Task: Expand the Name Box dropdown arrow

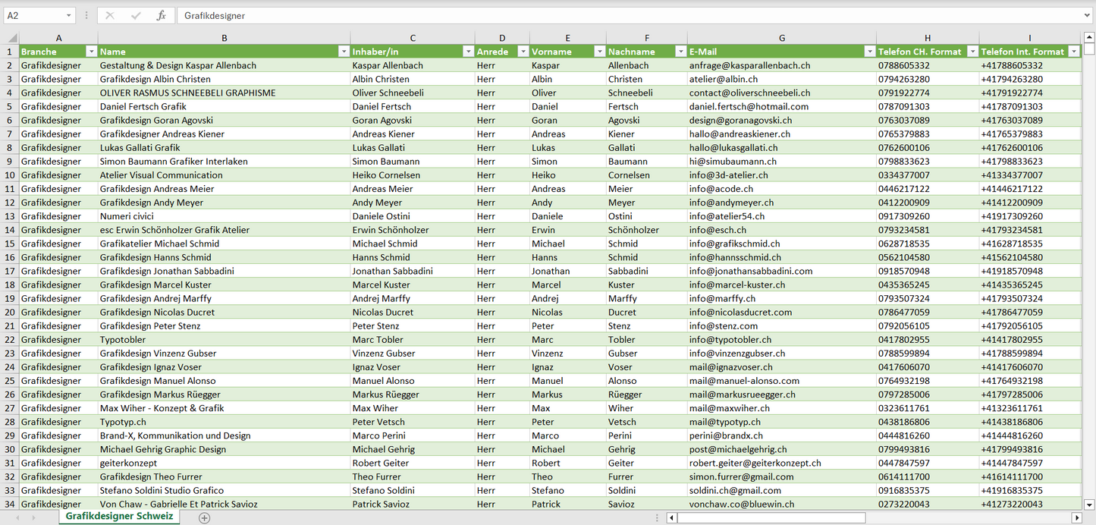Action: click(x=68, y=15)
